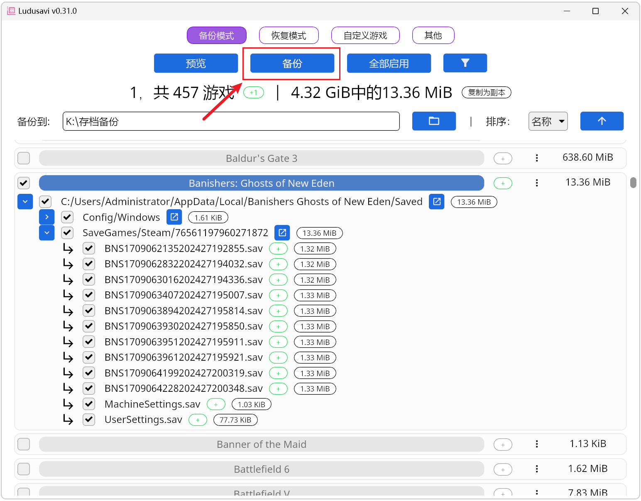Click the plus badge next to MachineSettings.sav
This screenshot has width=641, height=501.
pos(216,404)
